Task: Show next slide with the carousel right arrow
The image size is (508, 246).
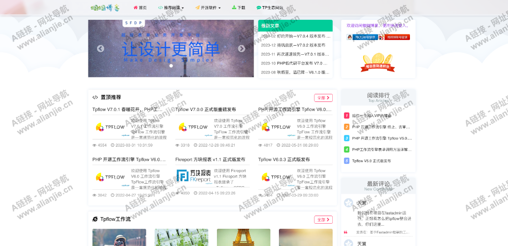Action: pyautogui.click(x=241, y=49)
